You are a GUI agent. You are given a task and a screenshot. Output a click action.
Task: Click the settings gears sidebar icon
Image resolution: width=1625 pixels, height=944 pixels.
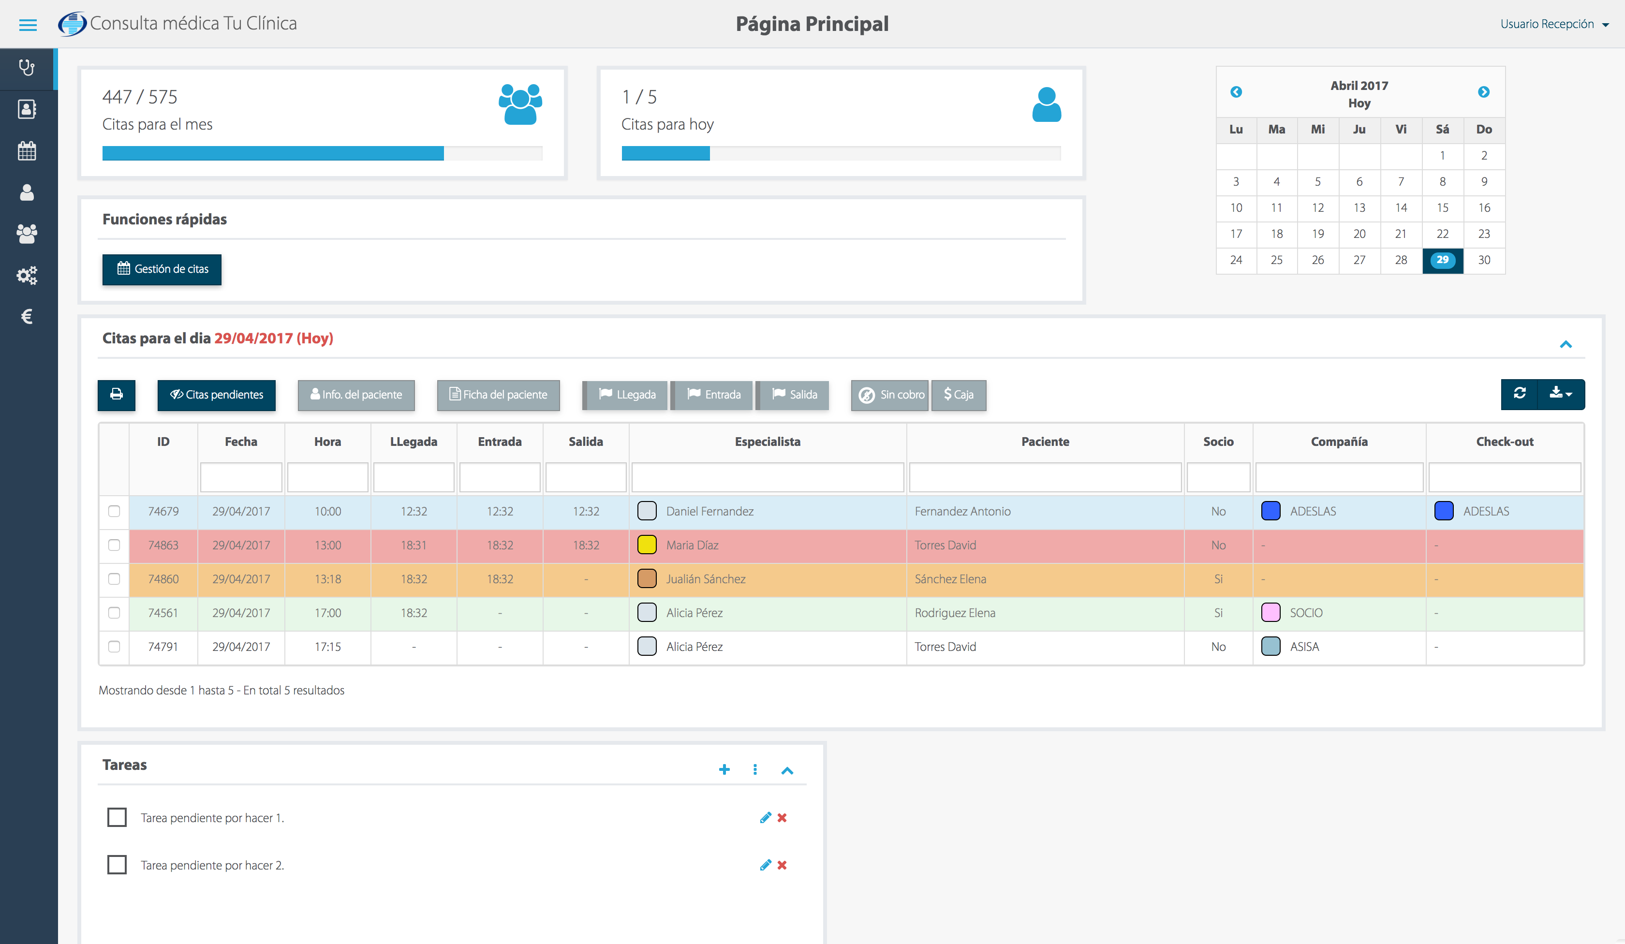27,275
